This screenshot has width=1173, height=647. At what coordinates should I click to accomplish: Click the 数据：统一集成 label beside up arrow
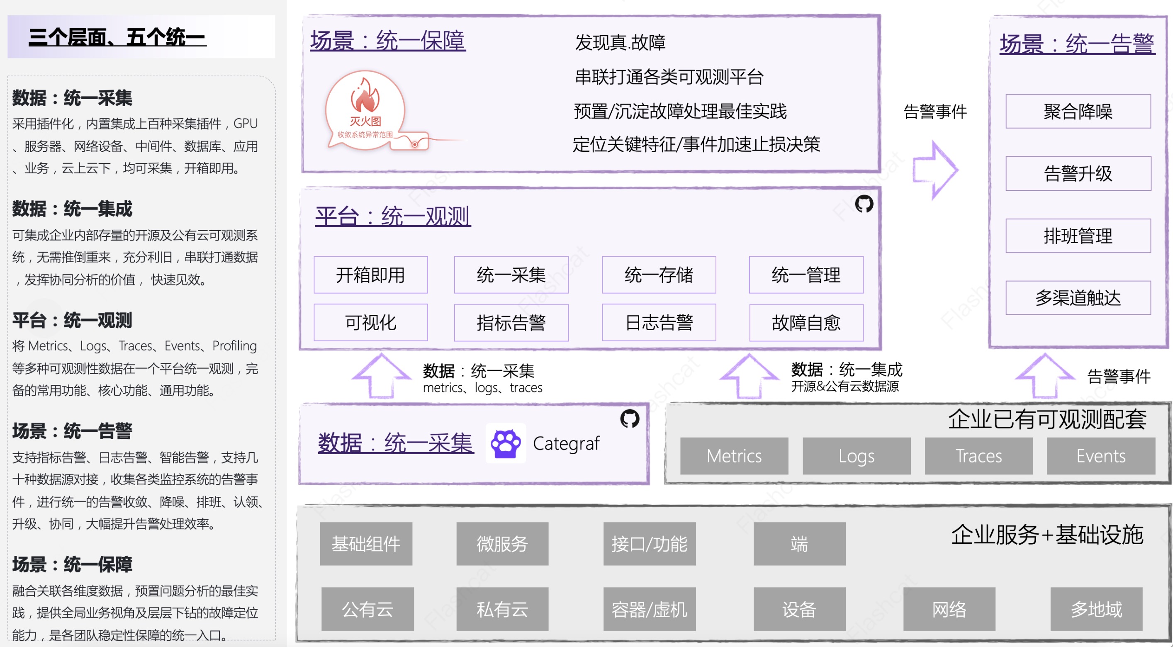coord(847,369)
